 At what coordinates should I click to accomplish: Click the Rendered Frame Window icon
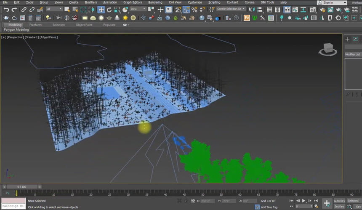(330, 10)
